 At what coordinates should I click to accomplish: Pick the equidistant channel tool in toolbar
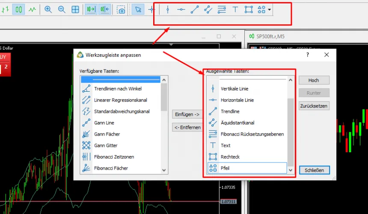pyautogui.click(x=208, y=9)
